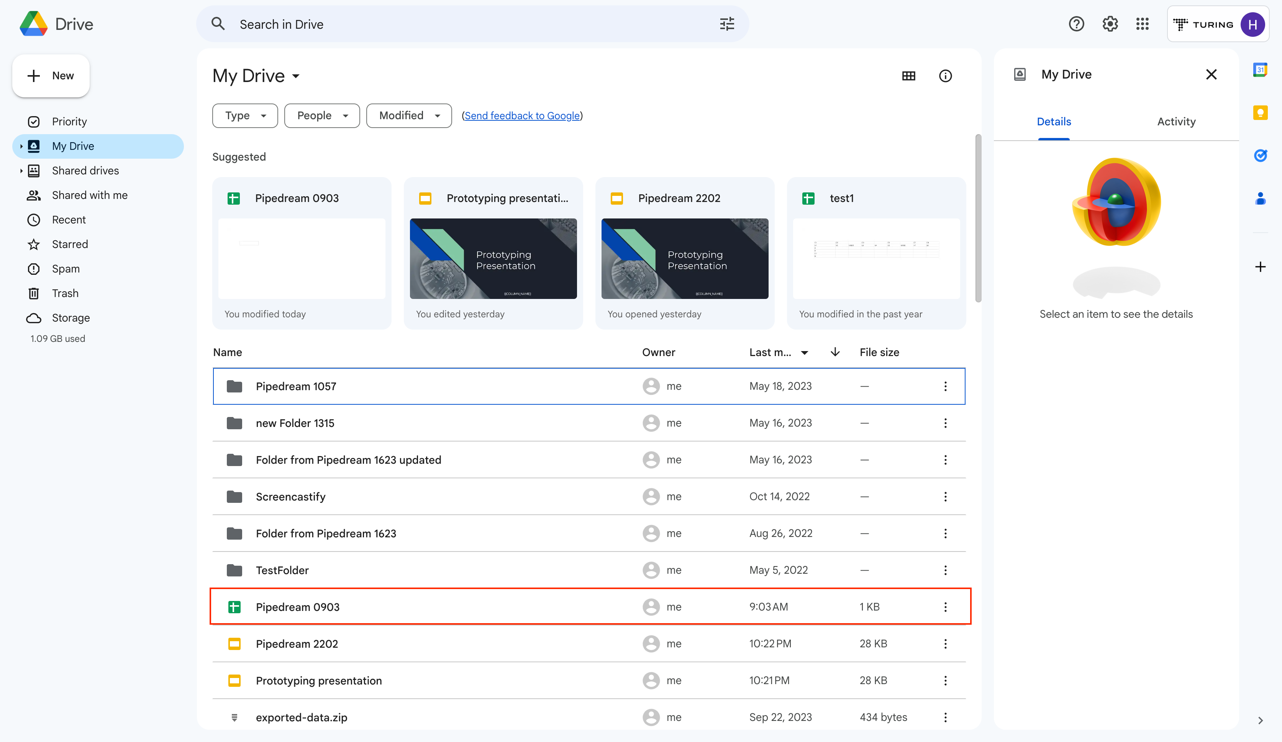
Task: Toggle grid view layout
Action: click(909, 76)
